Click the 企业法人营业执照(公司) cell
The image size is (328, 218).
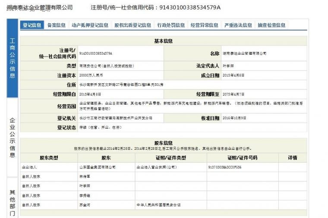tap(157, 167)
